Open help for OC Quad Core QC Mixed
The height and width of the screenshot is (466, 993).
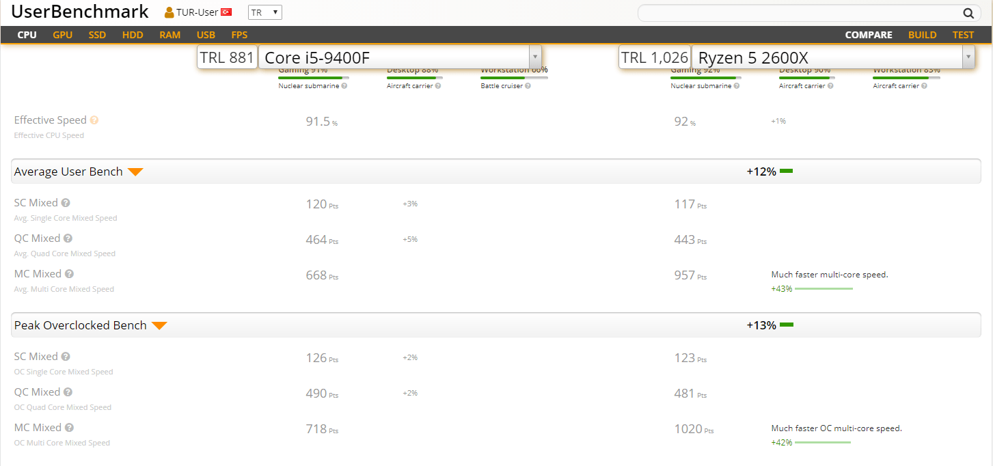point(68,392)
